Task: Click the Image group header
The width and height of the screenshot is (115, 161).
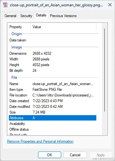Action: click(17, 47)
